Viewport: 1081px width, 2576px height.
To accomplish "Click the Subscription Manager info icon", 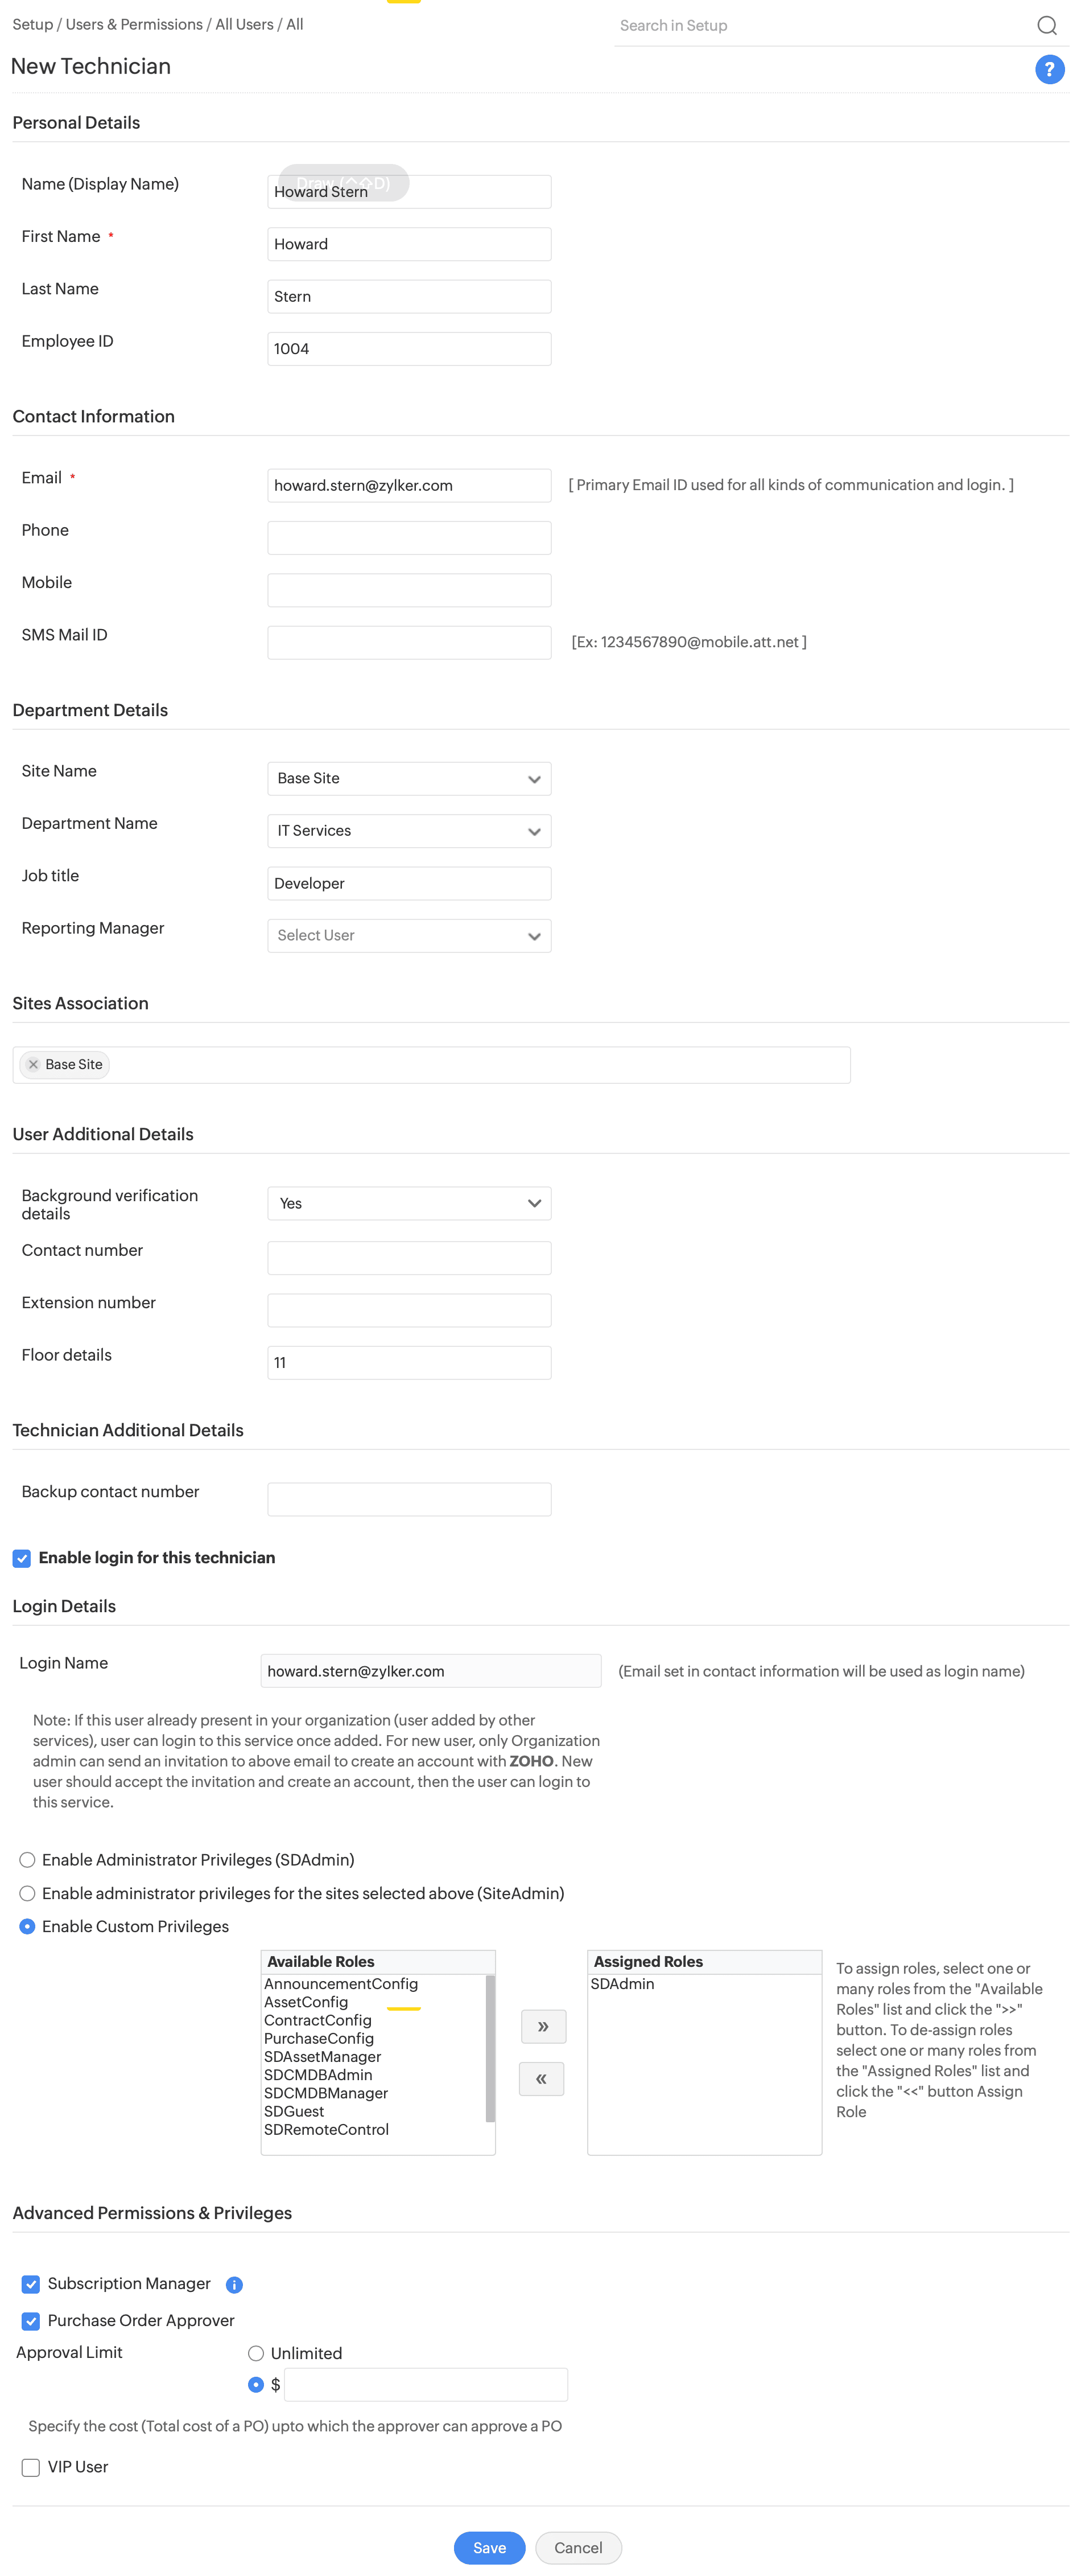I will coord(235,2284).
